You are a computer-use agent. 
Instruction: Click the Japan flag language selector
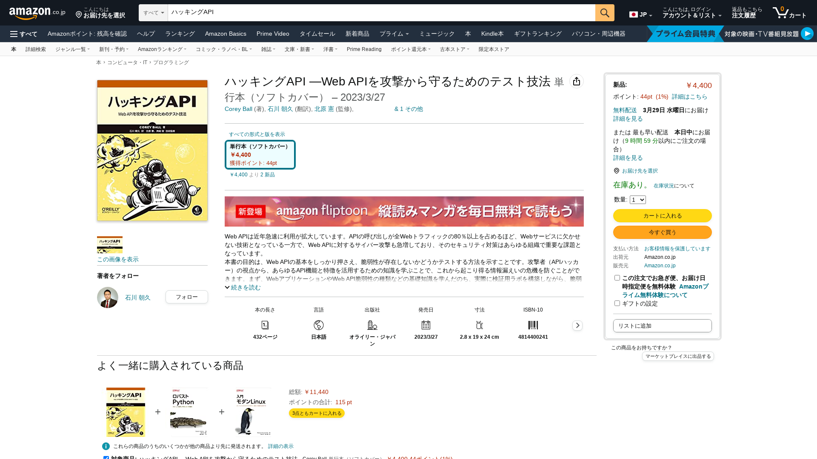click(640, 14)
